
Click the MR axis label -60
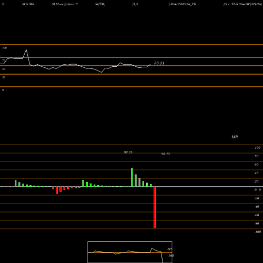257,215
